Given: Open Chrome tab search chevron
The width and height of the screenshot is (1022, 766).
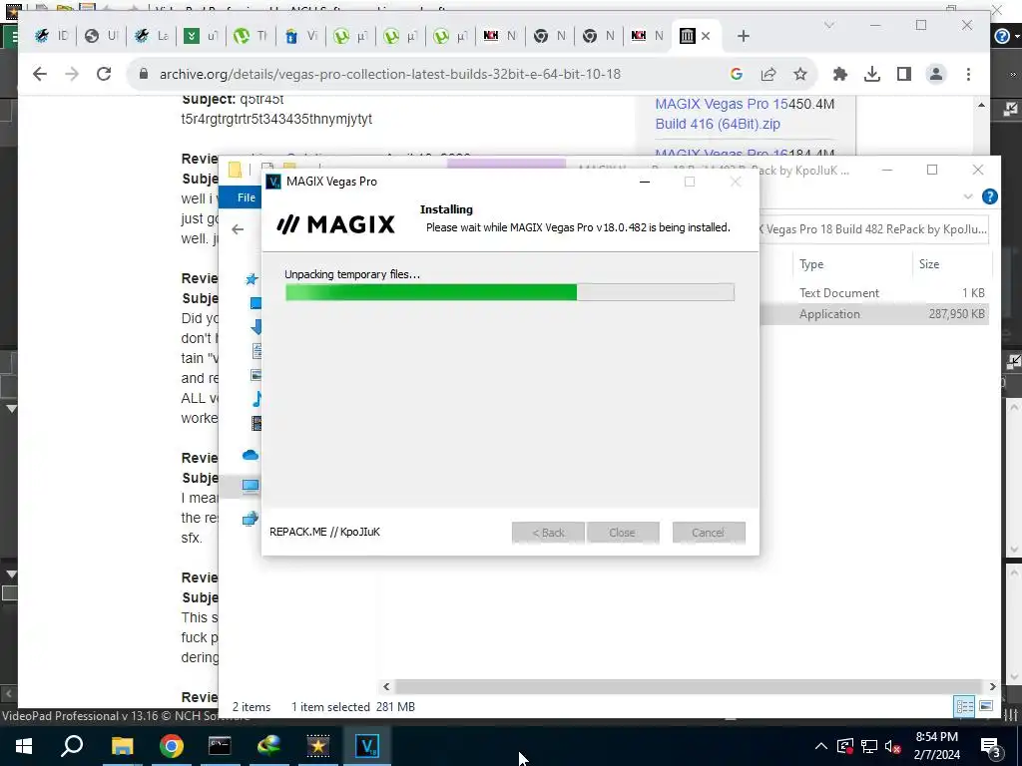Looking at the screenshot, I should coord(829,25).
